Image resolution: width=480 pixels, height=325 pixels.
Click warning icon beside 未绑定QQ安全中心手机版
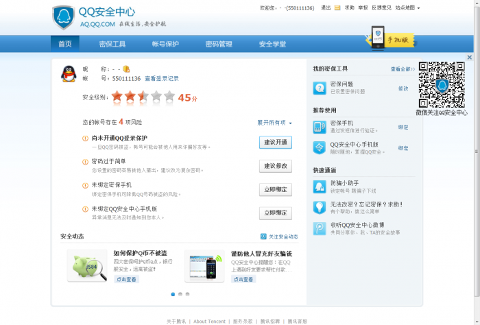(86, 209)
